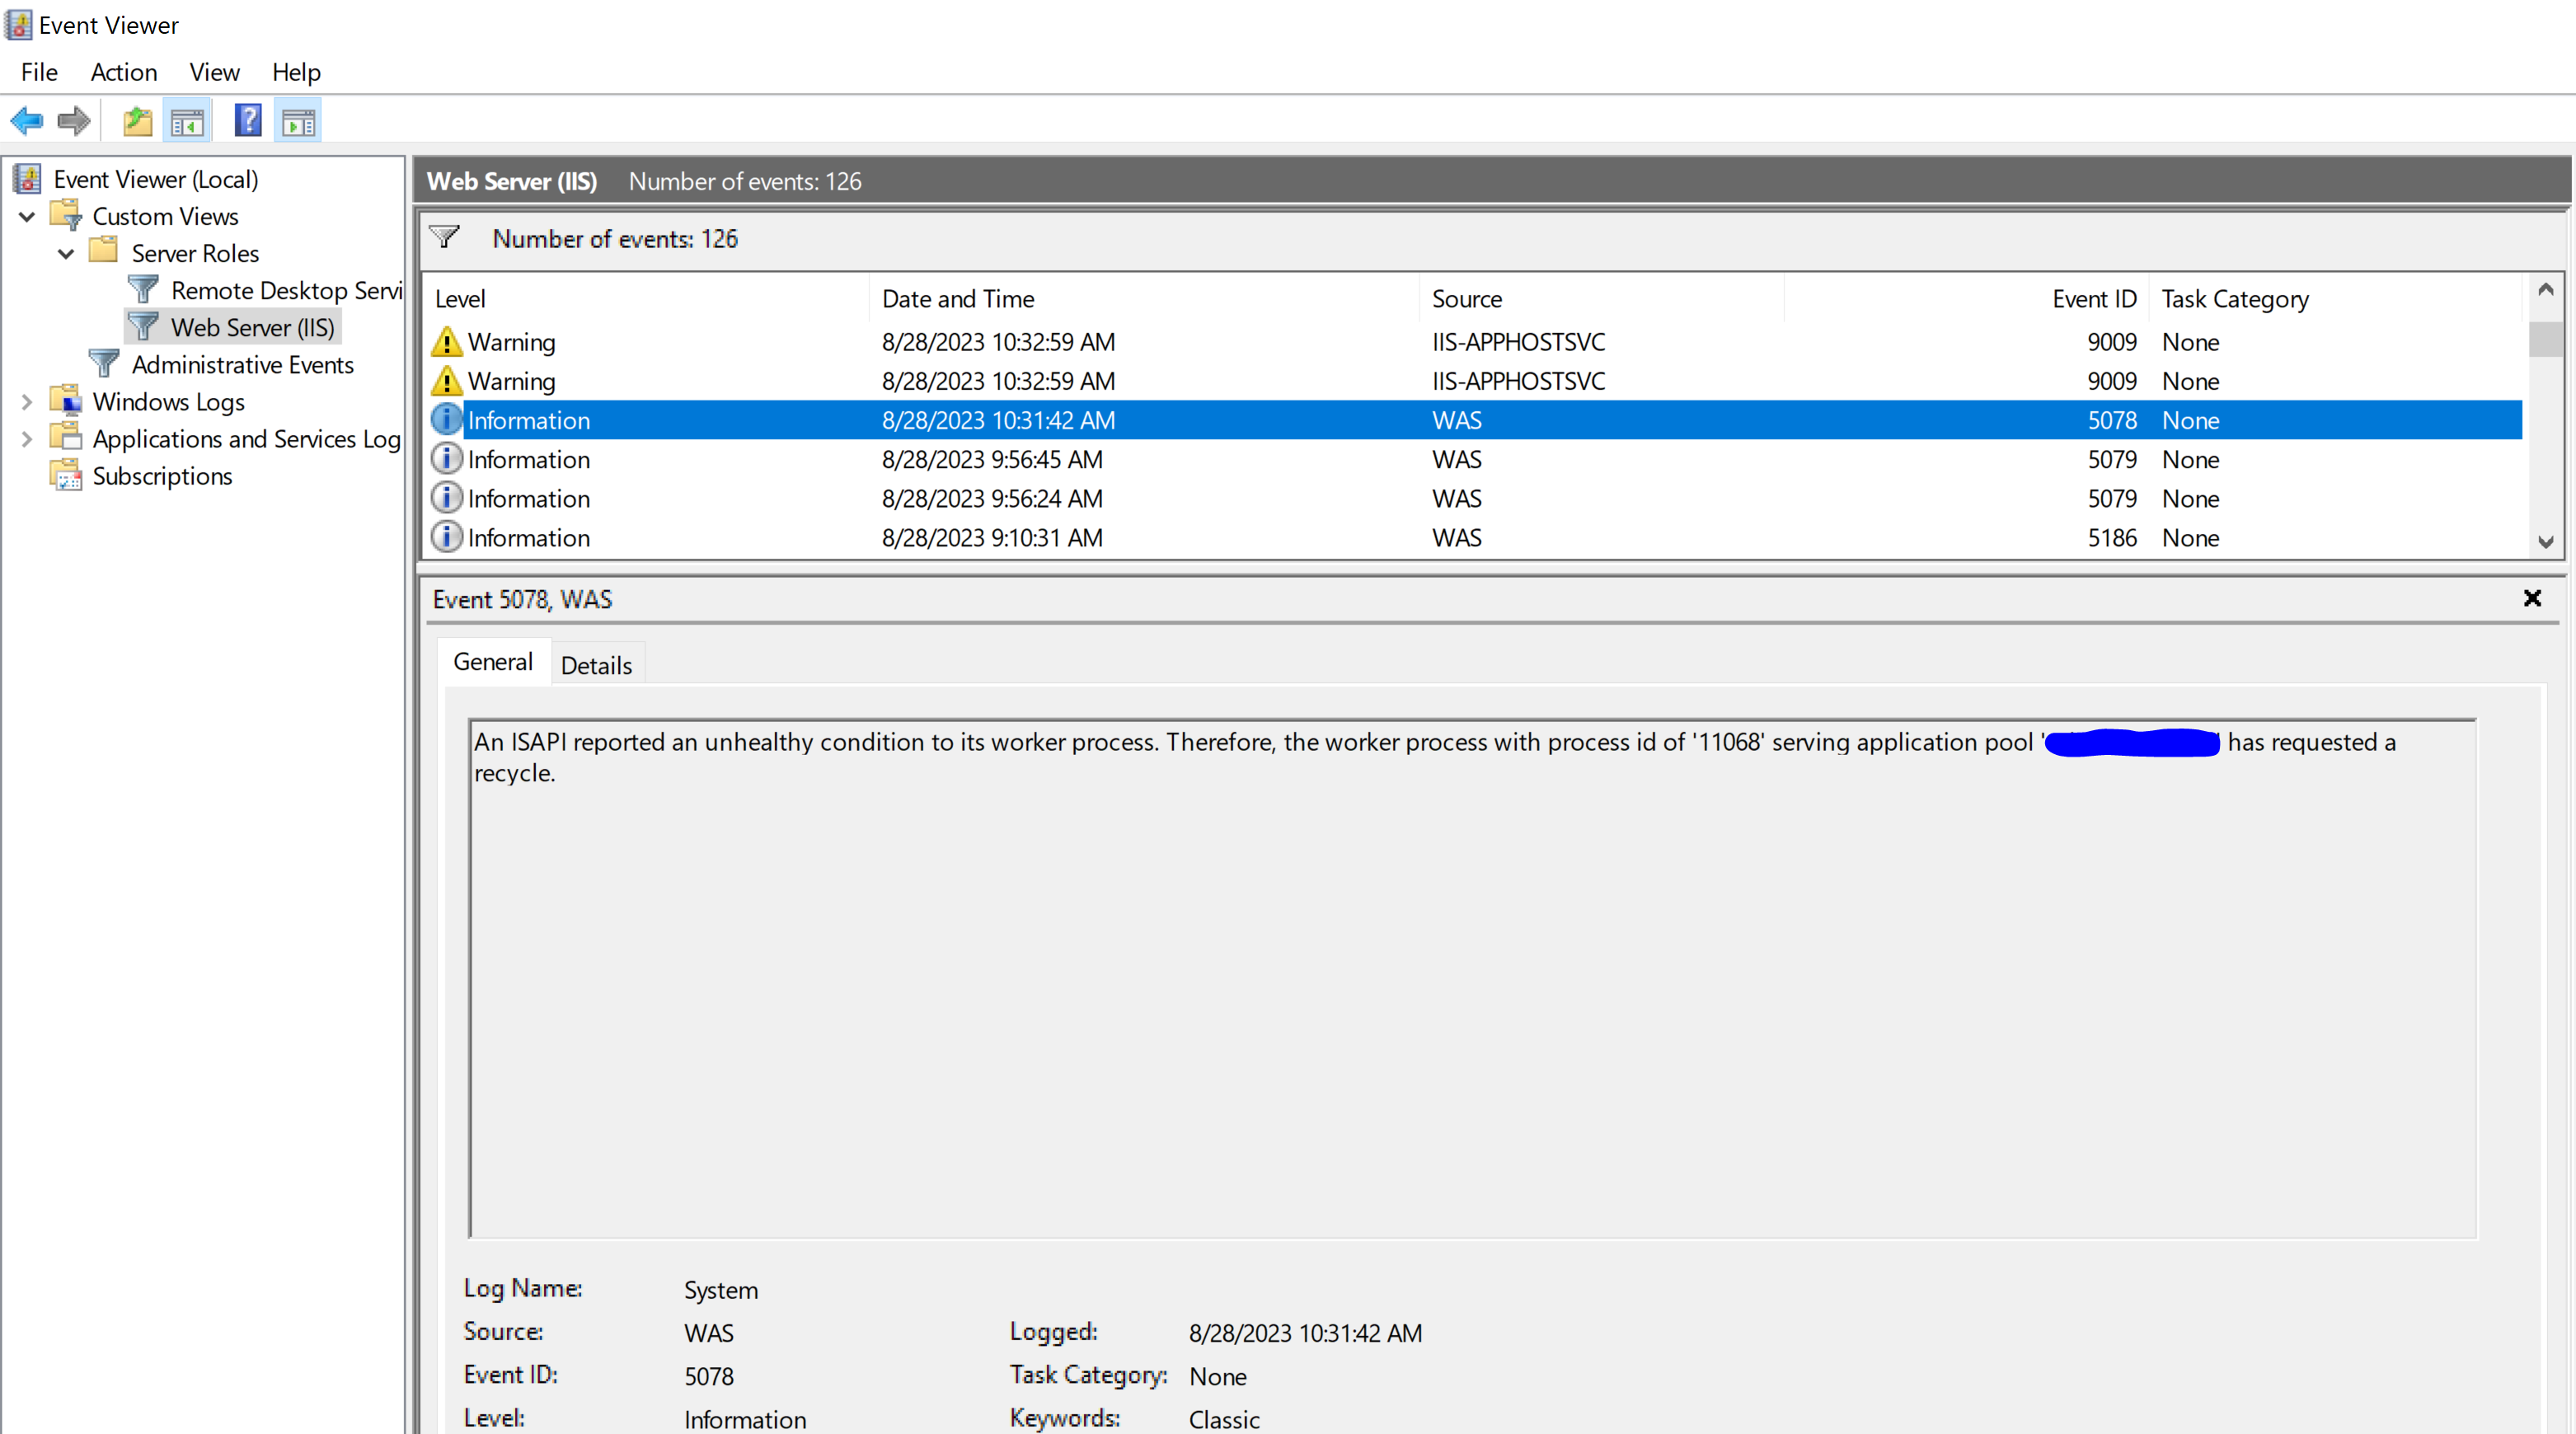This screenshot has width=2576, height=1434.
Task: Expand the Windows Logs node
Action: 26,401
